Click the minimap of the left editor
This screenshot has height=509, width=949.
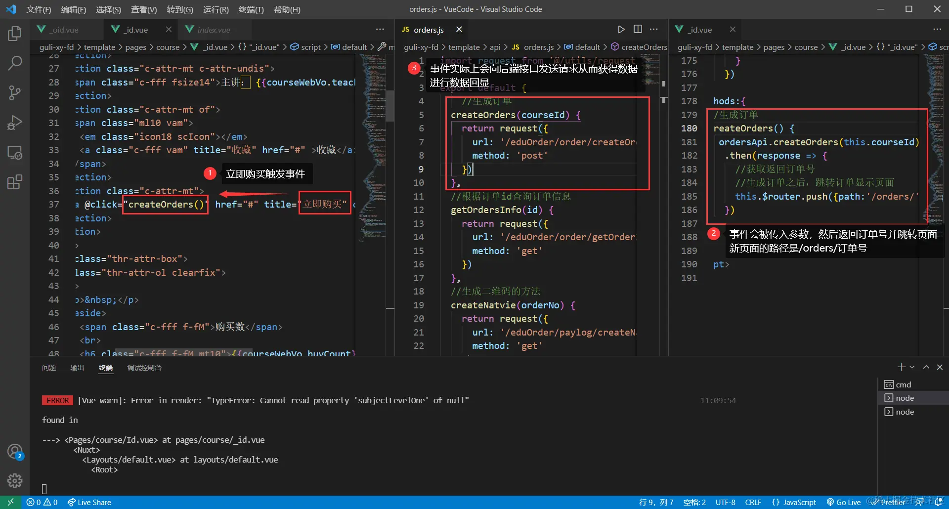(373, 148)
